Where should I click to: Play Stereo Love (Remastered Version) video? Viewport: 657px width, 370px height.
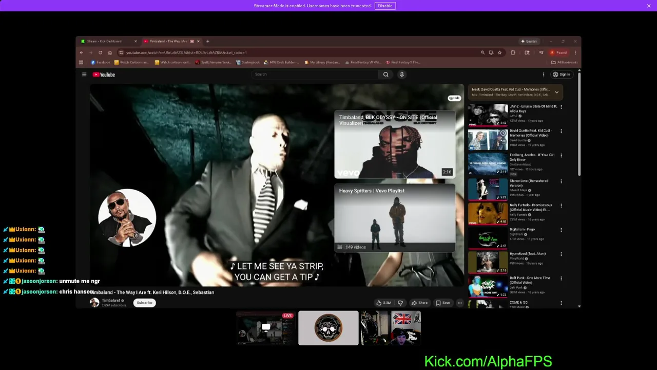tap(488, 189)
